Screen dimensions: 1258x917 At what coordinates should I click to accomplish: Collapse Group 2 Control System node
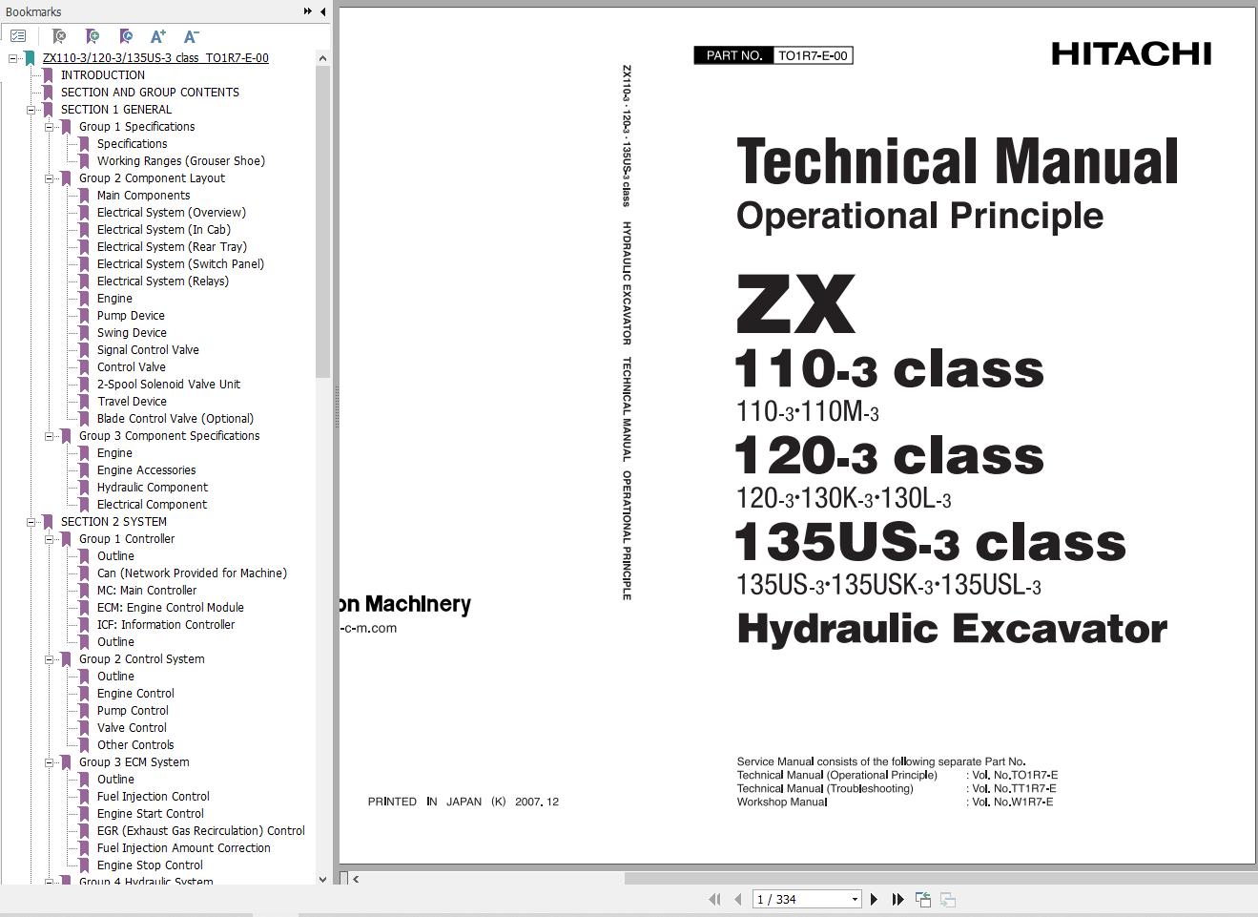pyautogui.click(x=50, y=659)
